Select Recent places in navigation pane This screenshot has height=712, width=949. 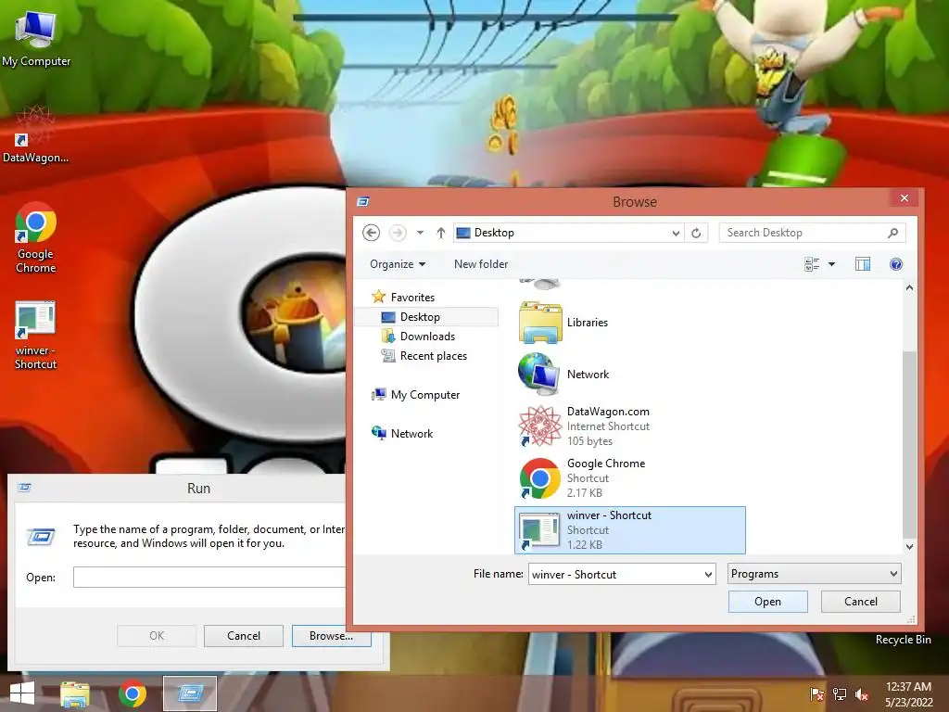424,356
